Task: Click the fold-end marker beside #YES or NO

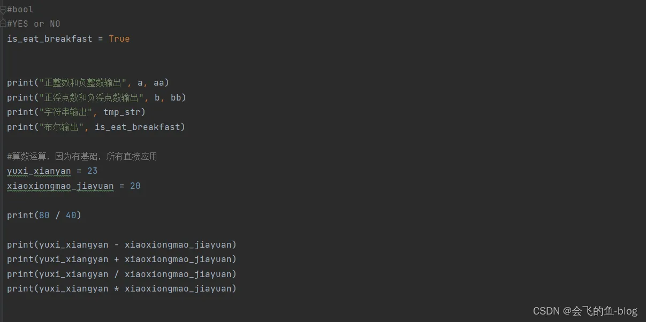Action: (3, 24)
